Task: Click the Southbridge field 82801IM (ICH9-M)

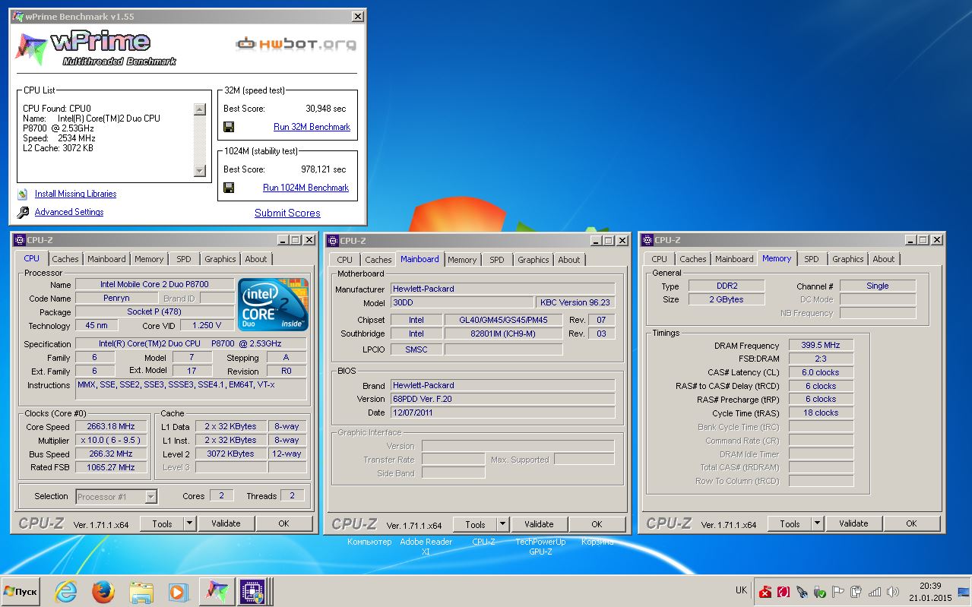Action: 503,334
